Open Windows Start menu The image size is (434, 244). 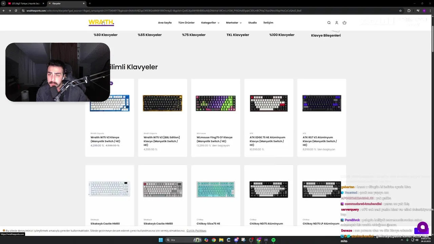[x=161, y=240]
